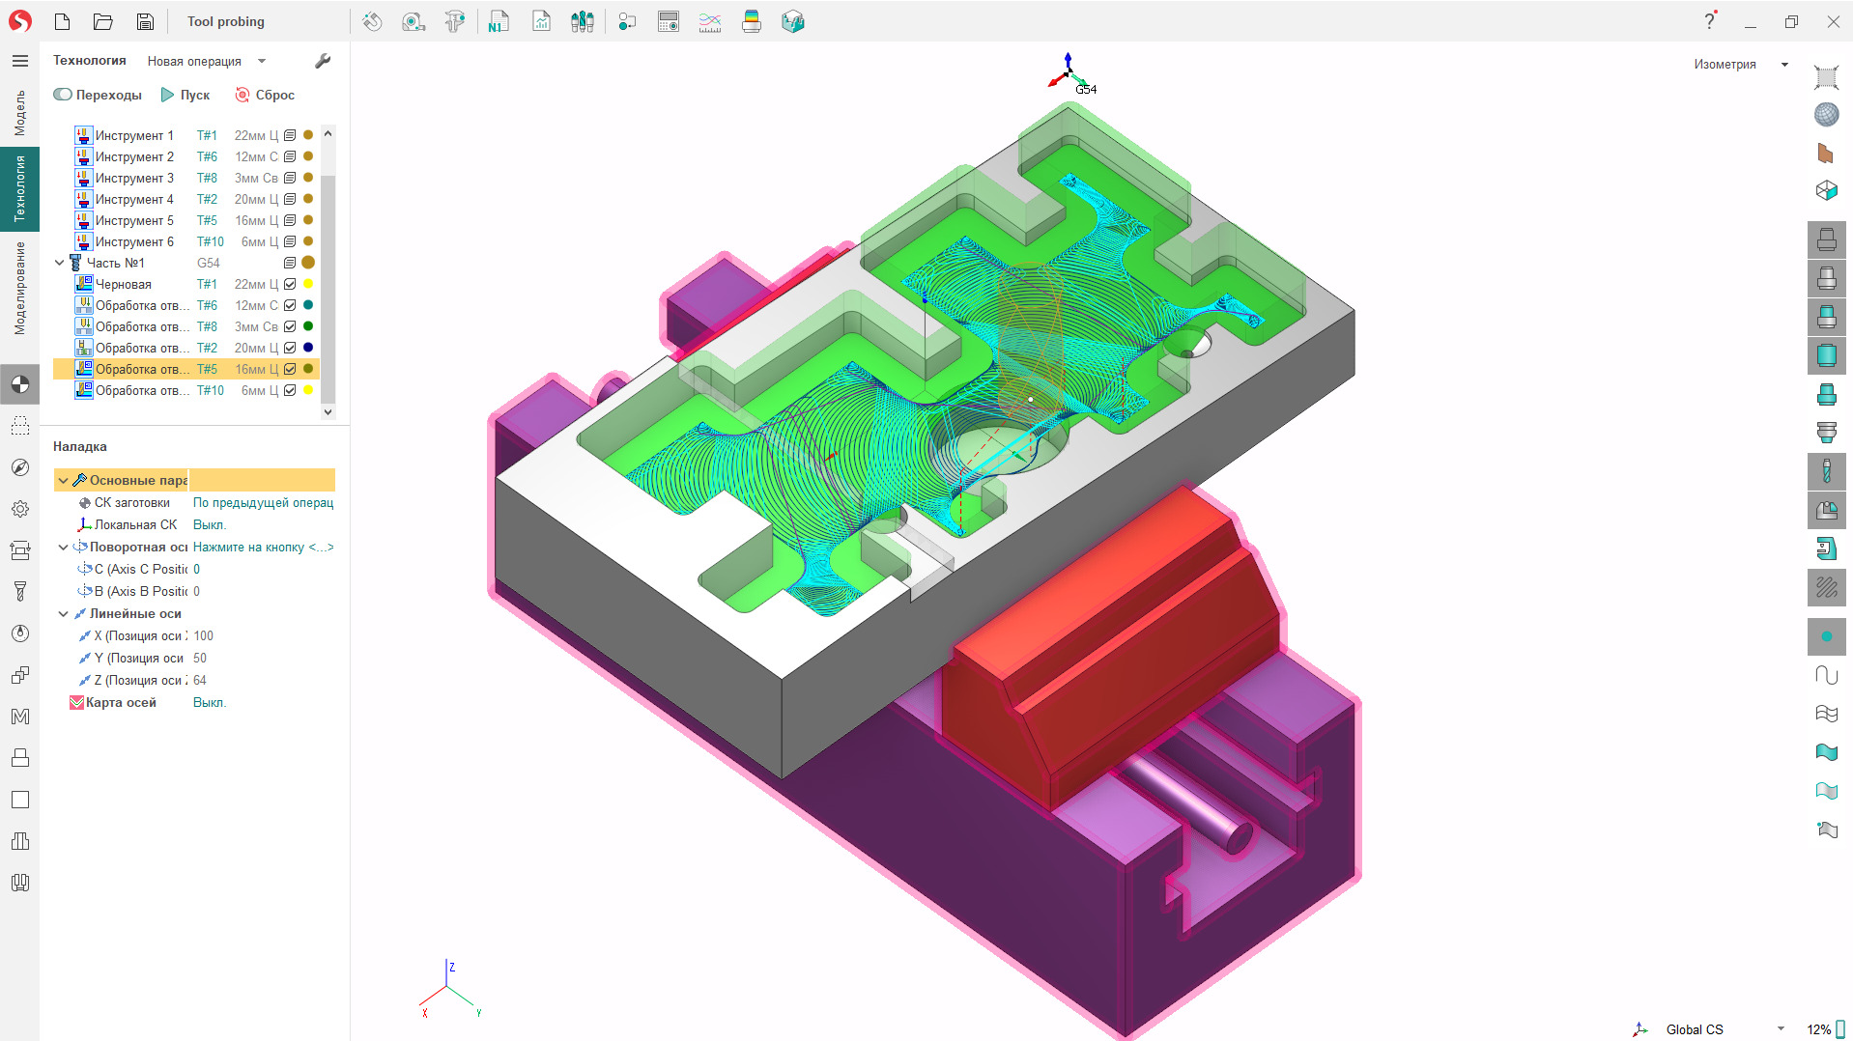The width and height of the screenshot is (1853, 1041).
Task: Uncheck the Черновая operation checkbox
Action: coord(288,284)
